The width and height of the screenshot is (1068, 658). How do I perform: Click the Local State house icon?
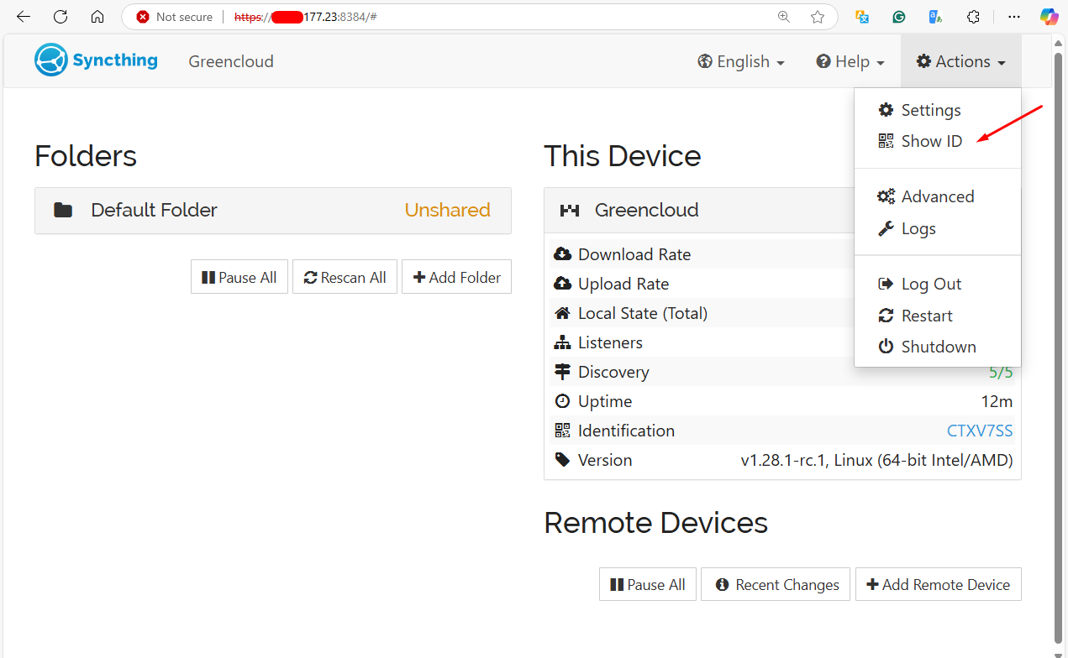coord(563,313)
